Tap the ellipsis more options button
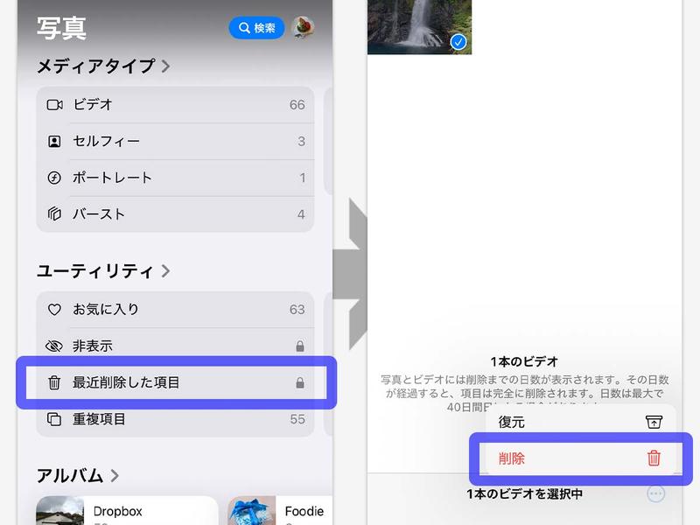 (655, 493)
